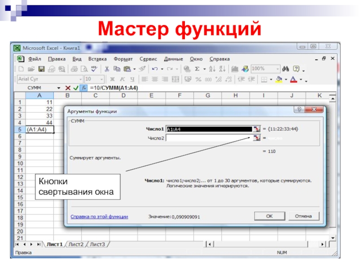Viewport: 359px width, 269px height.
Task: Click into the Число1 input field
Action: click(209, 129)
